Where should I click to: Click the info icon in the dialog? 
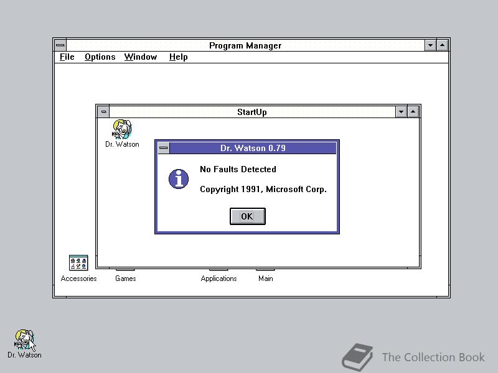pos(179,179)
